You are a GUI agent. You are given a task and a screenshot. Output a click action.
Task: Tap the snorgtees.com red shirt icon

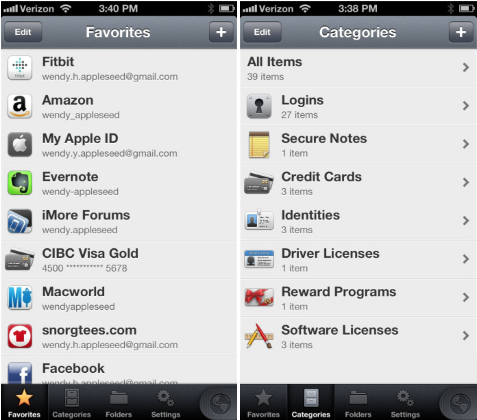[20, 336]
